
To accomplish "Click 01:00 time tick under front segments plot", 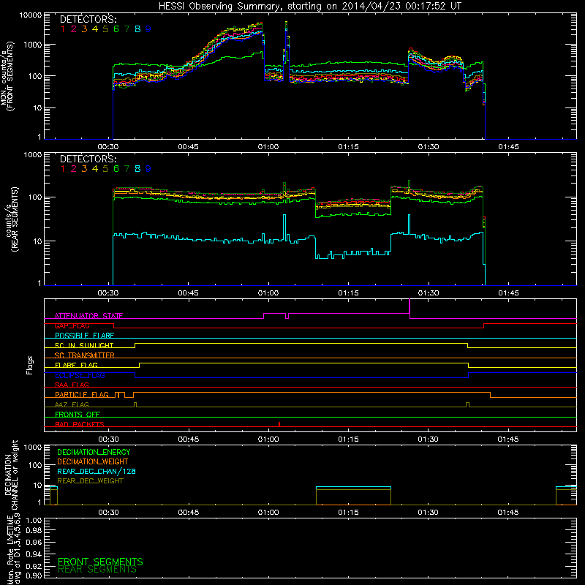I will 268,147.
